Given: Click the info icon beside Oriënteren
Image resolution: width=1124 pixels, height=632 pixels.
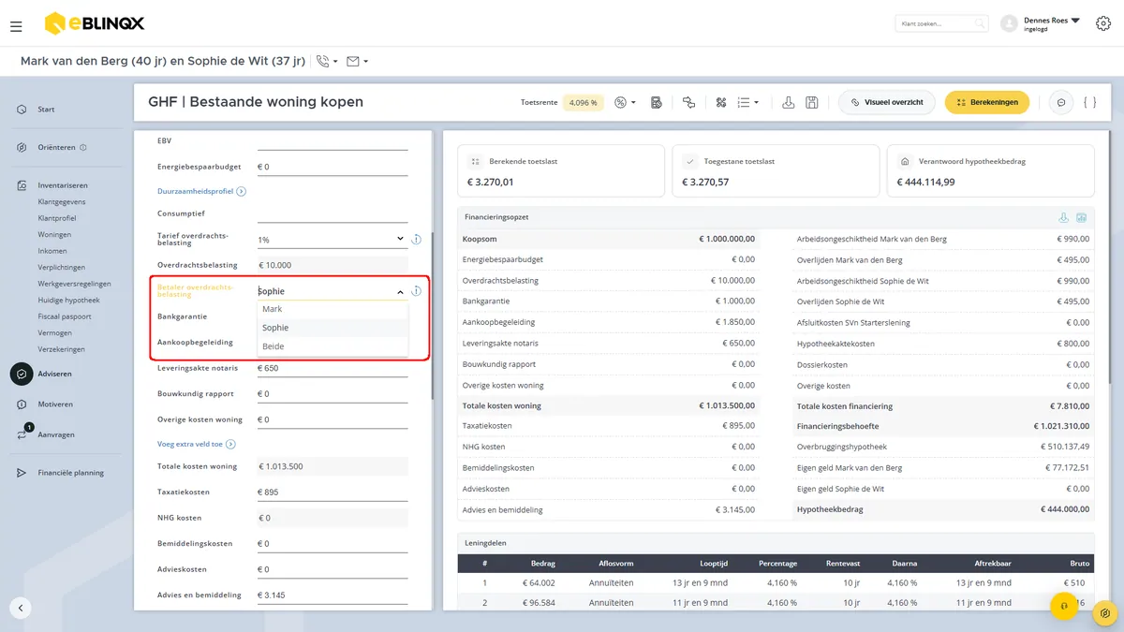Looking at the screenshot, I should coord(83,147).
